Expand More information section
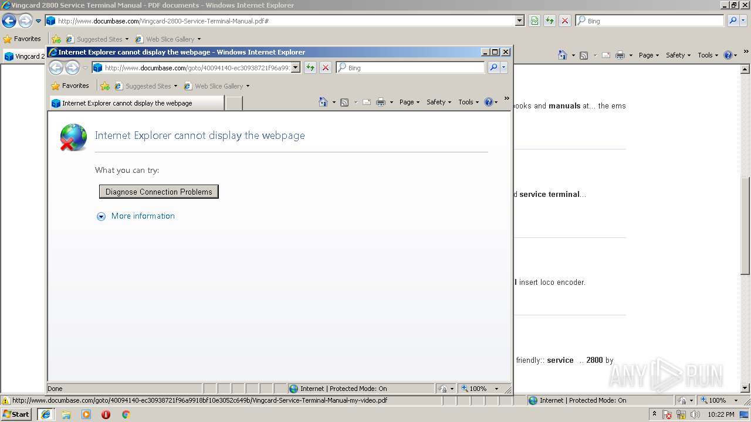This screenshot has width=751, height=422. coord(101,216)
